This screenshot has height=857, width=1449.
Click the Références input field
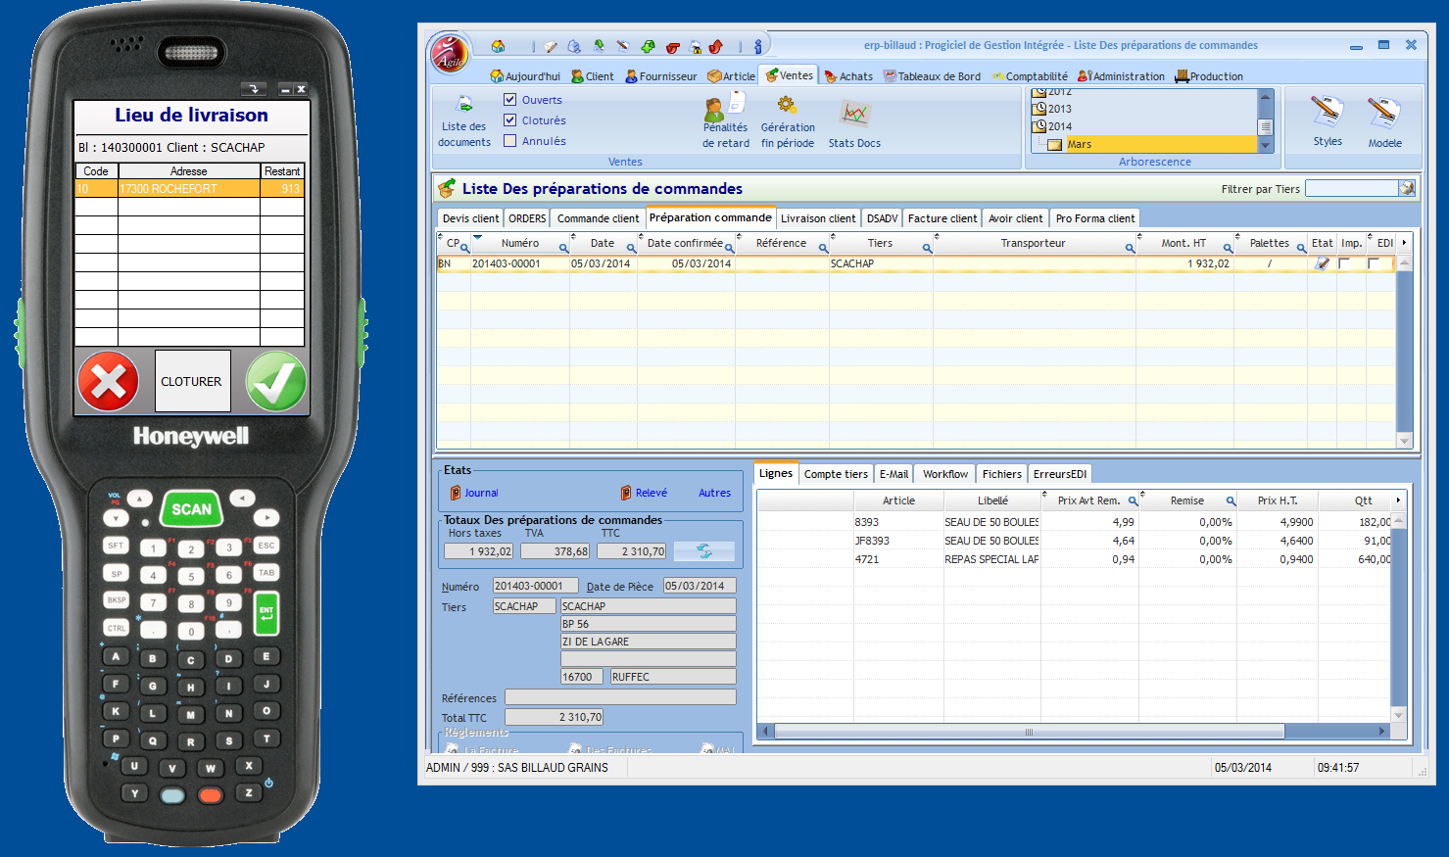[620, 697]
